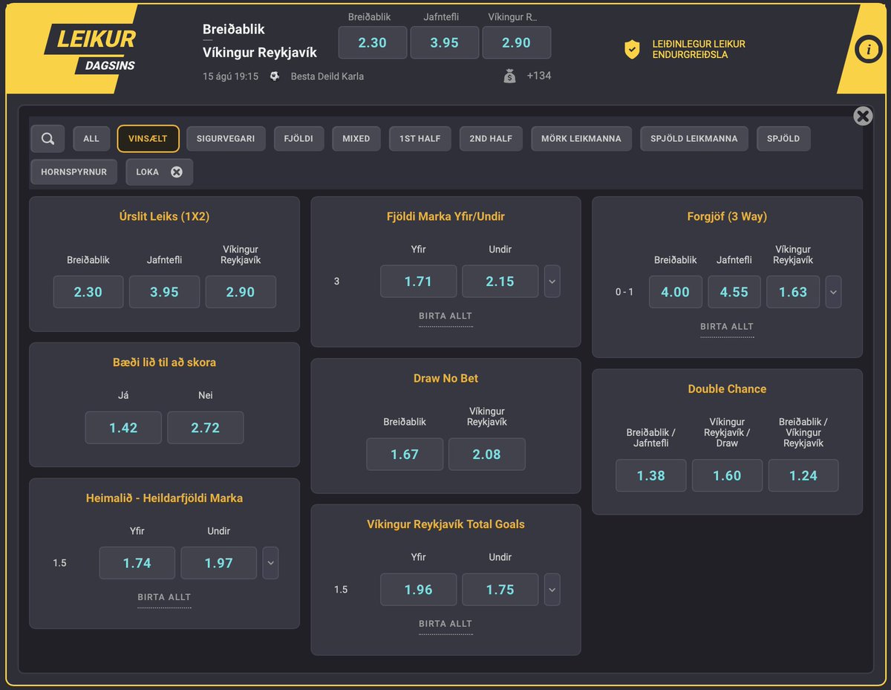The width and height of the screenshot is (891, 690).
Task: Open the +134 more markets count
Action: (x=538, y=76)
